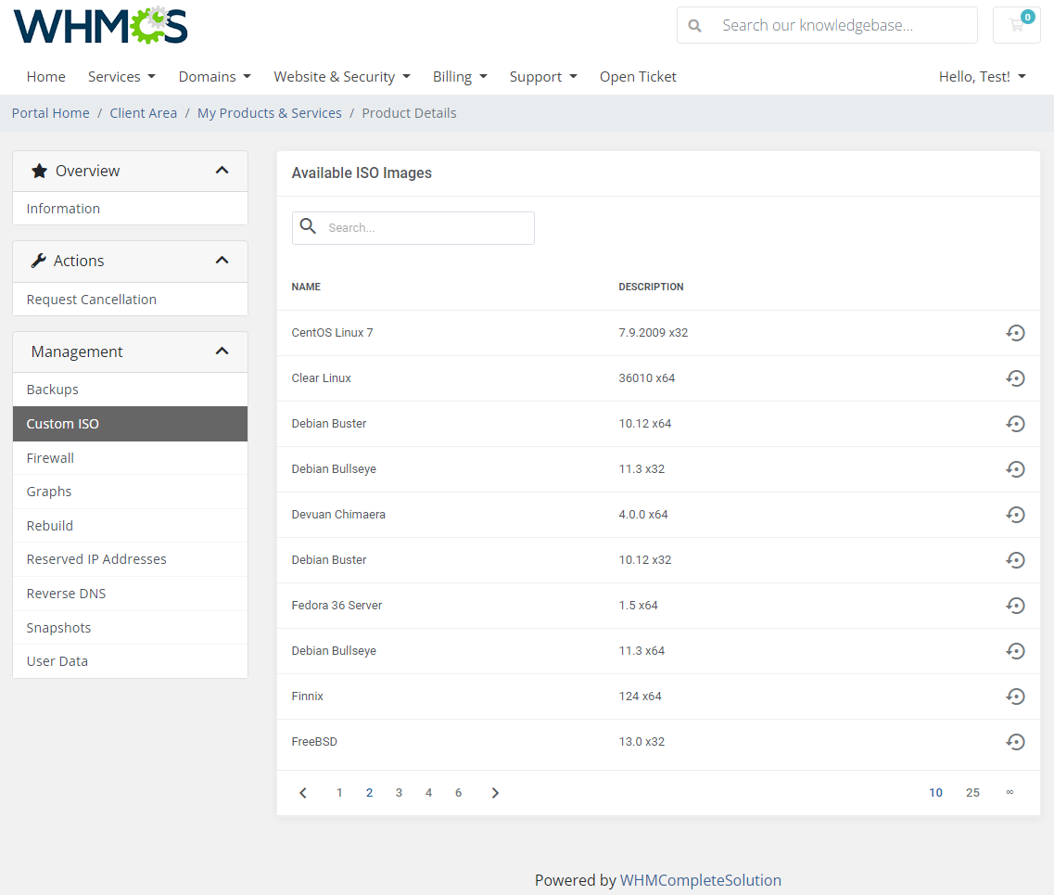Go to page 4 of the ISO list

point(428,793)
